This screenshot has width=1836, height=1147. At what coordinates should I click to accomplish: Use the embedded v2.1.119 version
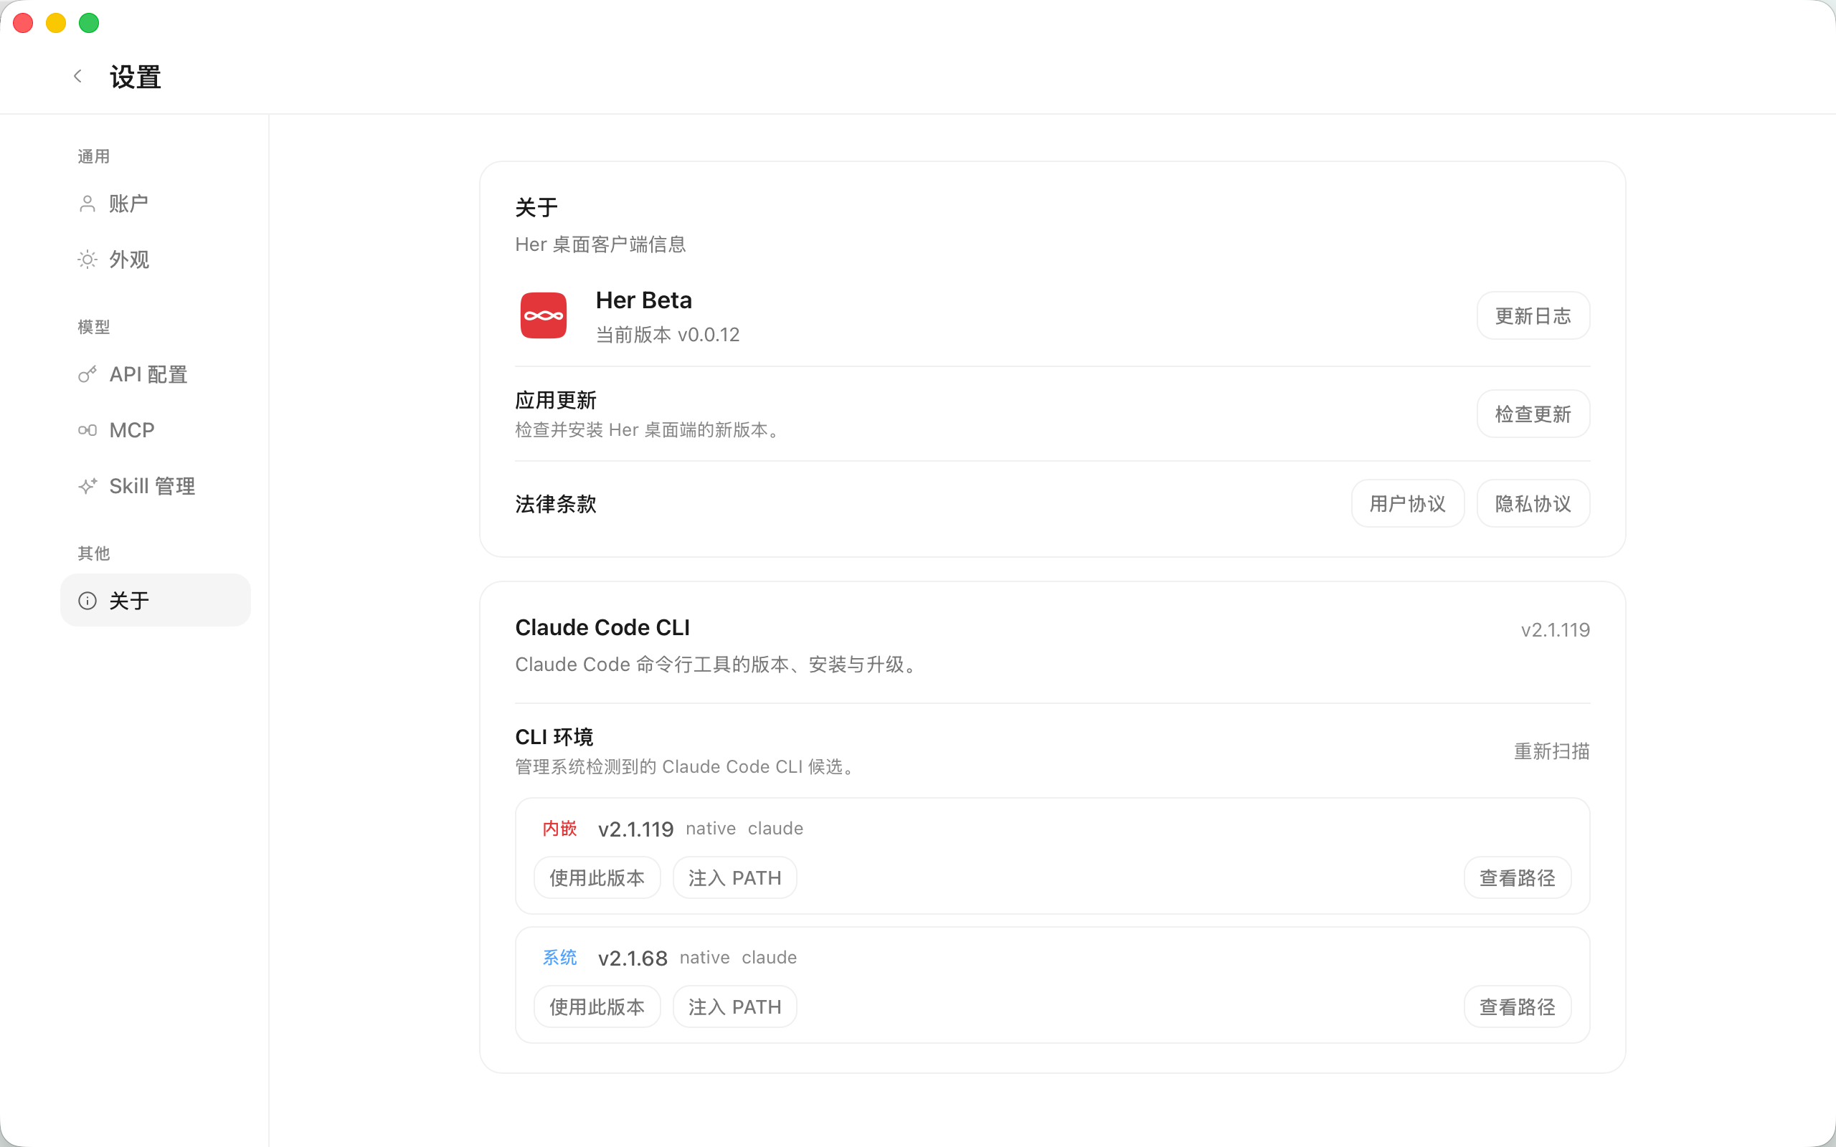[x=597, y=877]
